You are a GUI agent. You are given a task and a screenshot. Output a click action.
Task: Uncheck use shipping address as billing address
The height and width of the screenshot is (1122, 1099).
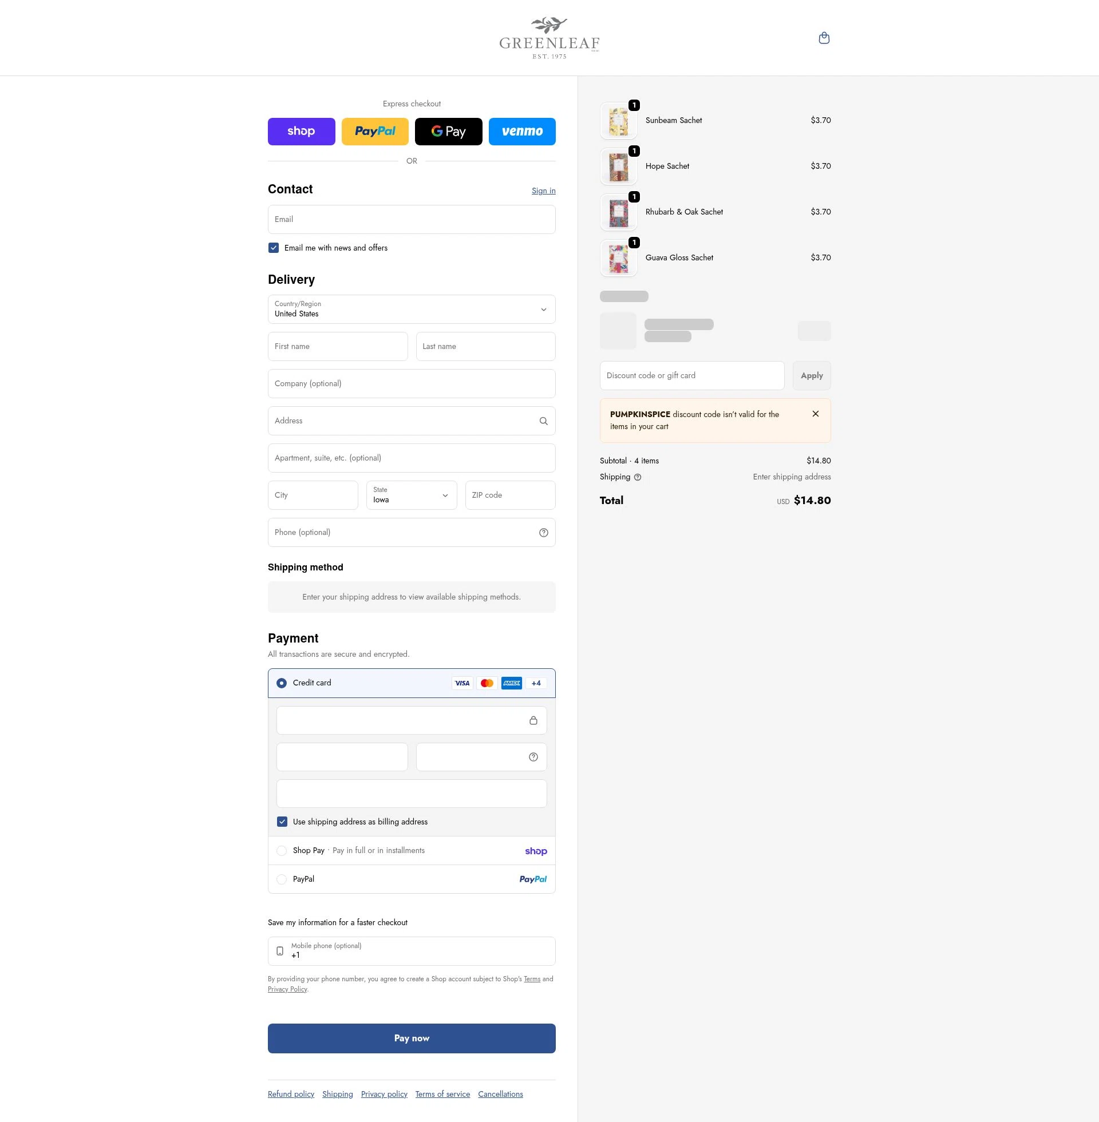(x=282, y=822)
